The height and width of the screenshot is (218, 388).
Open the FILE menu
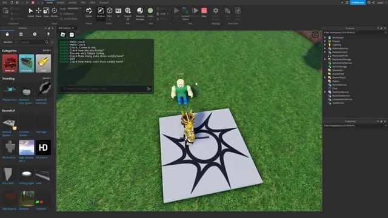[4, 2]
